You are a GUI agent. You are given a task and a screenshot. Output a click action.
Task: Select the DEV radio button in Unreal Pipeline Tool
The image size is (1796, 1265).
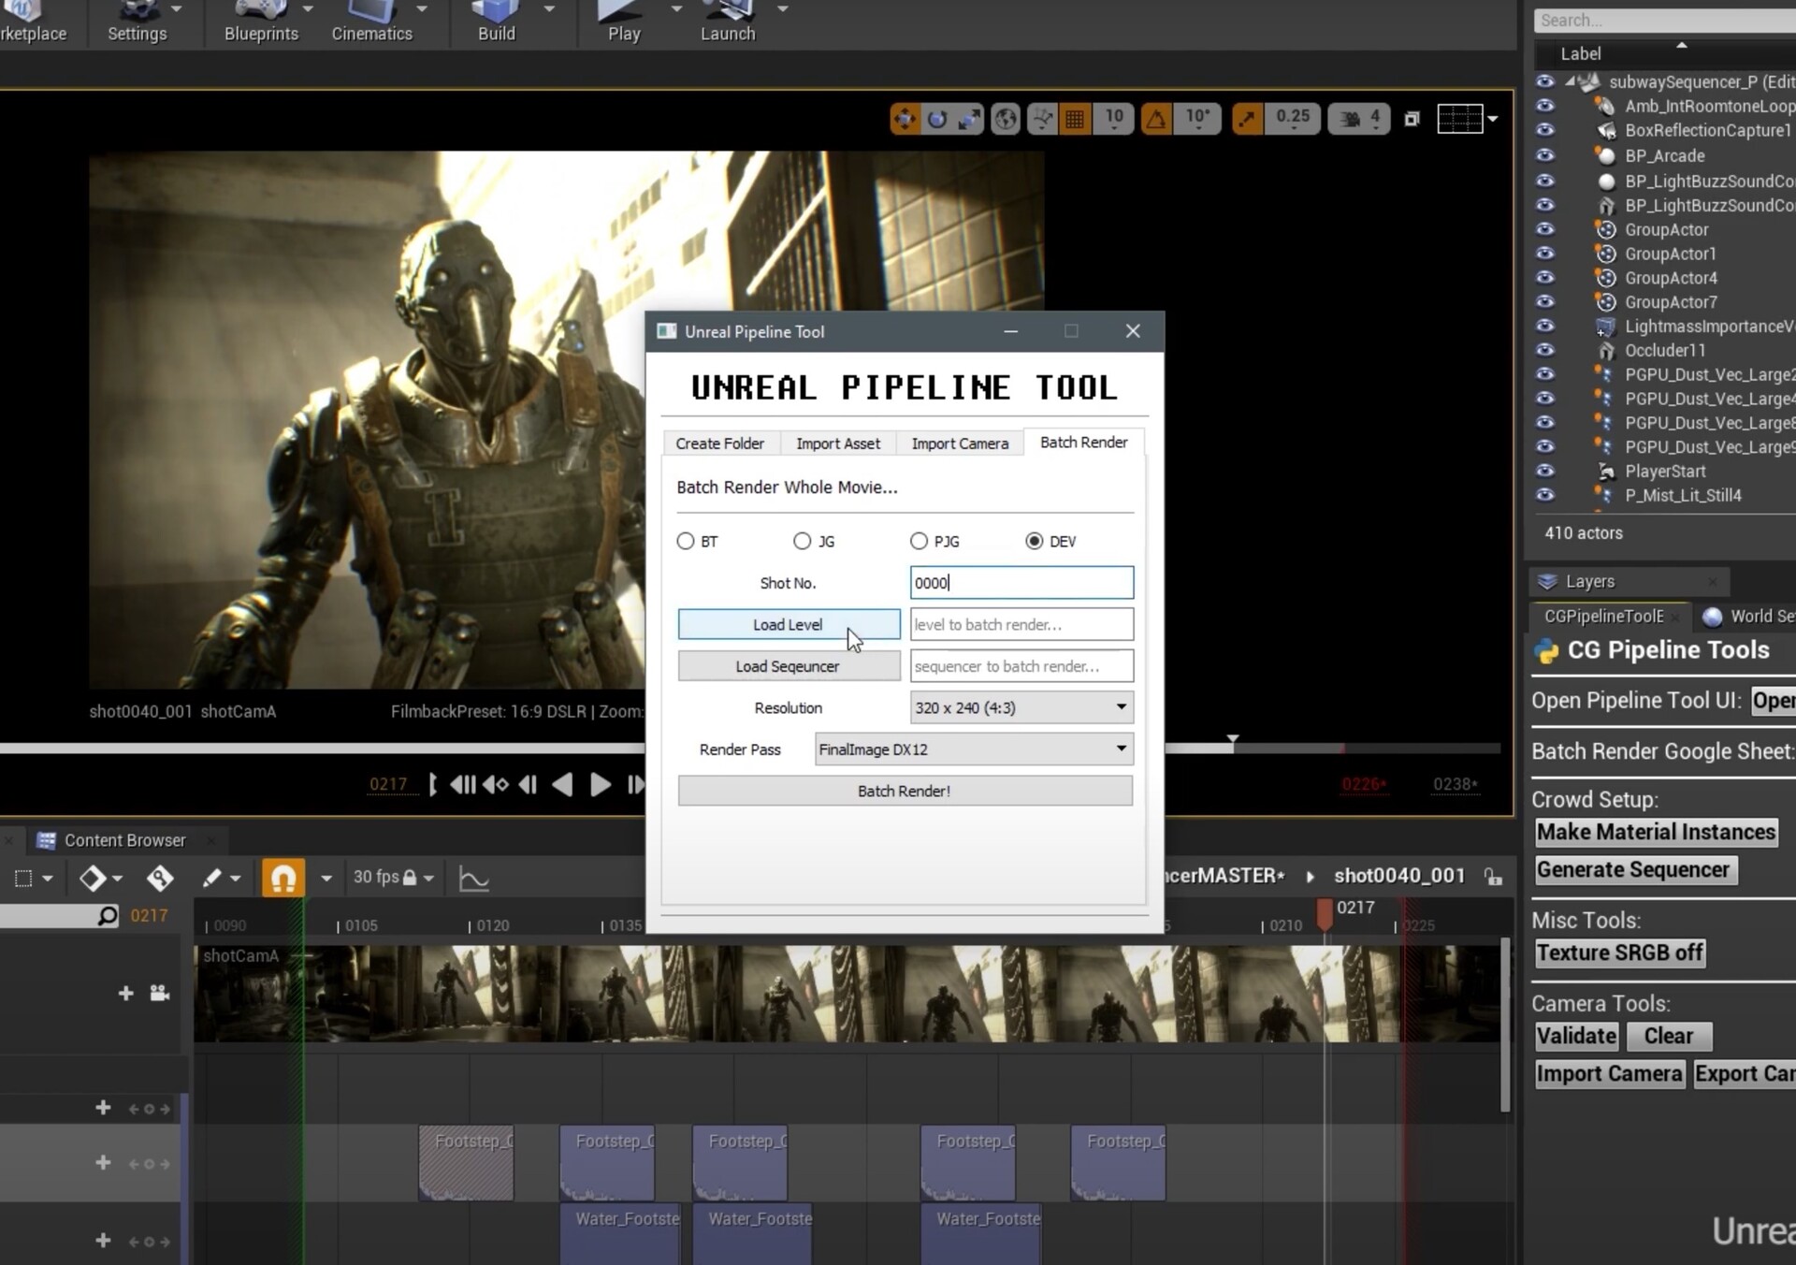1035,541
